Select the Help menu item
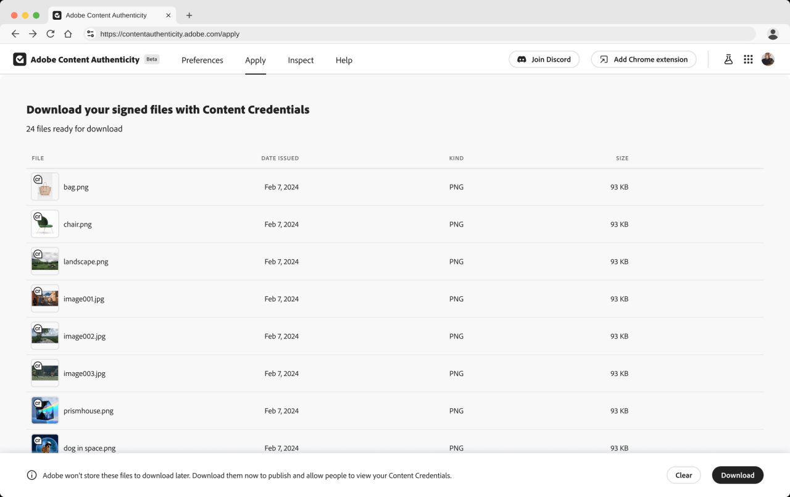This screenshot has width=790, height=497. click(344, 60)
